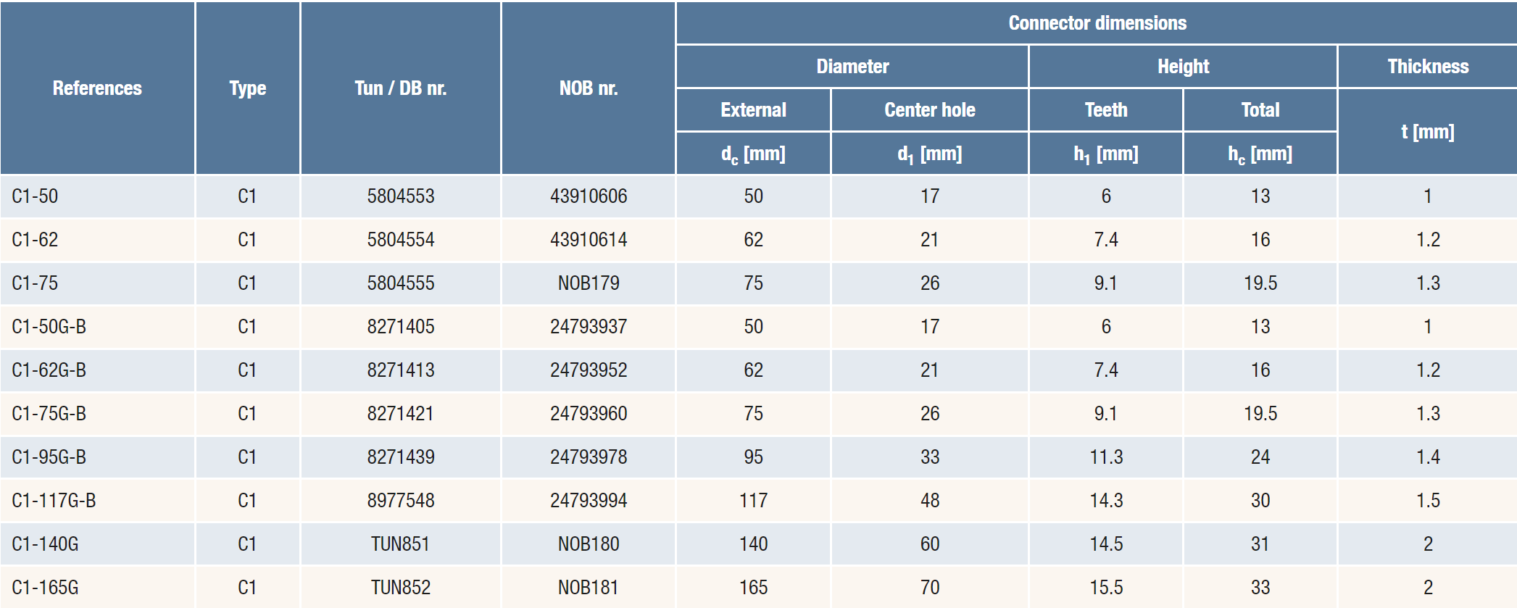Image resolution: width=1517 pixels, height=608 pixels.
Task: Select NOB number 24793978
Action: (588, 457)
